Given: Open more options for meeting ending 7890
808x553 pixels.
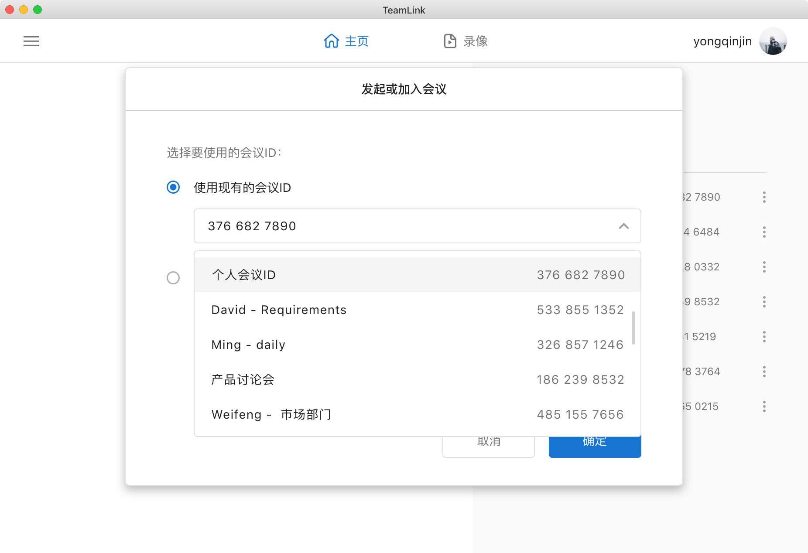Looking at the screenshot, I should (x=764, y=197).
